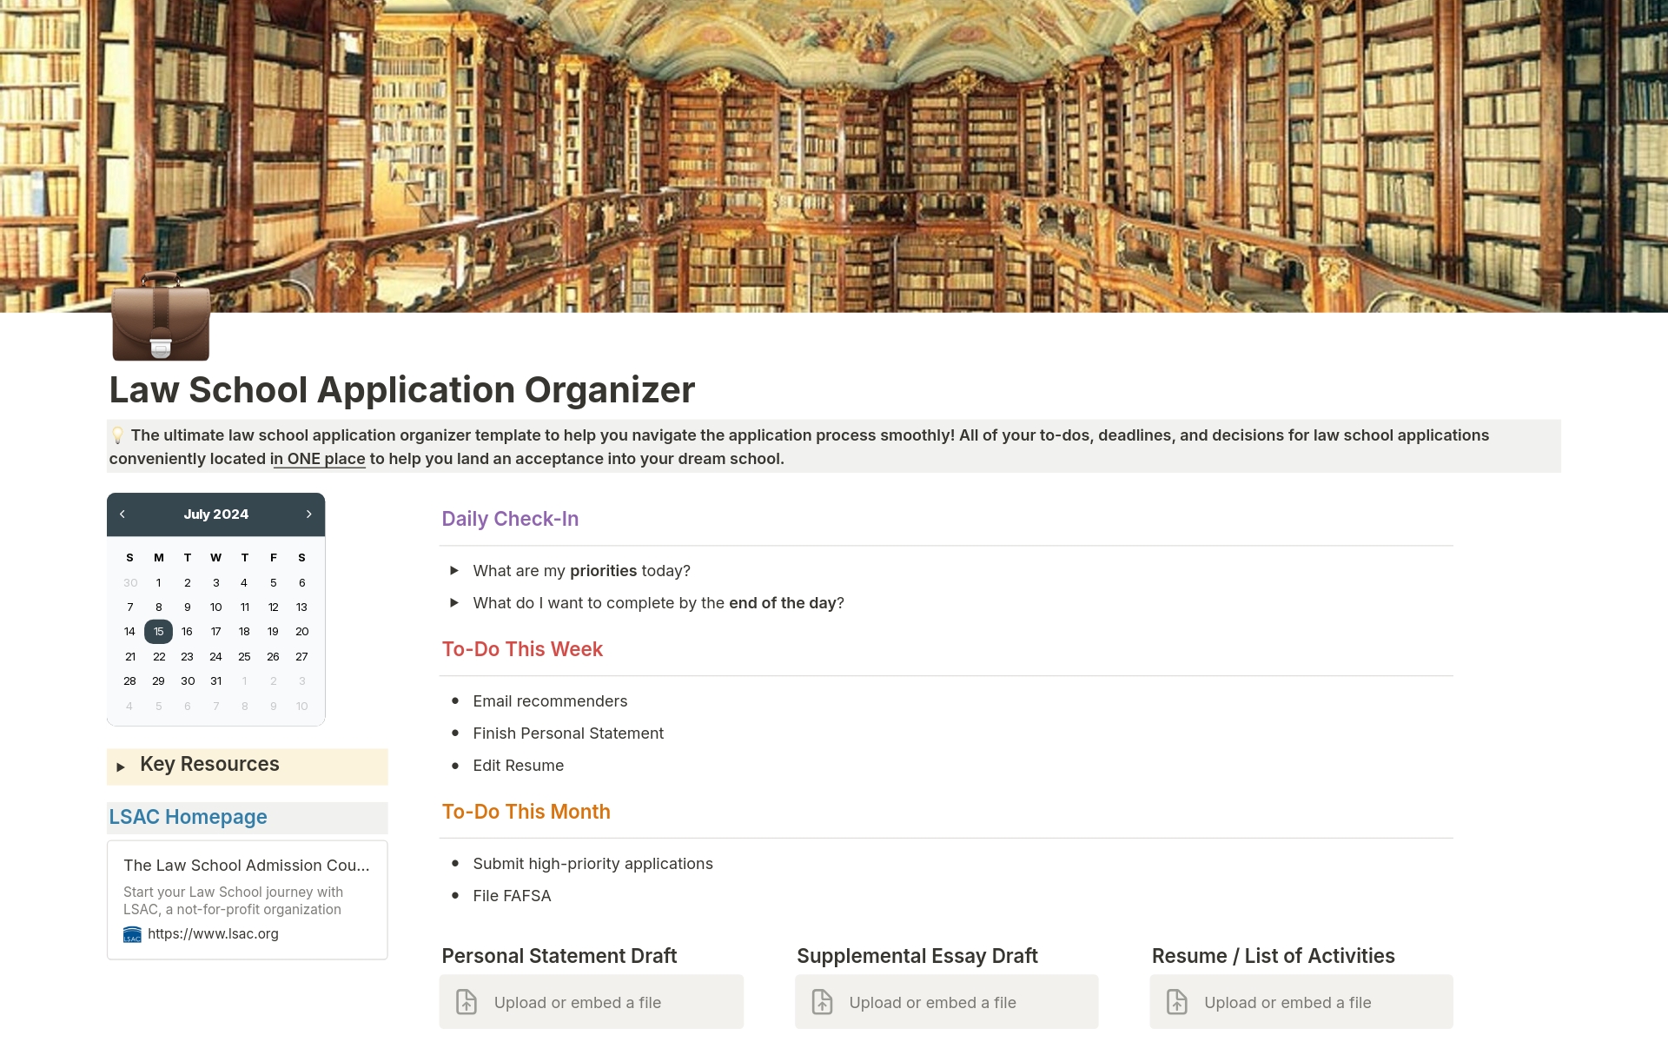Expand the Key Resources section
Screen dimensions: 1668x1042
click(122, 767)
